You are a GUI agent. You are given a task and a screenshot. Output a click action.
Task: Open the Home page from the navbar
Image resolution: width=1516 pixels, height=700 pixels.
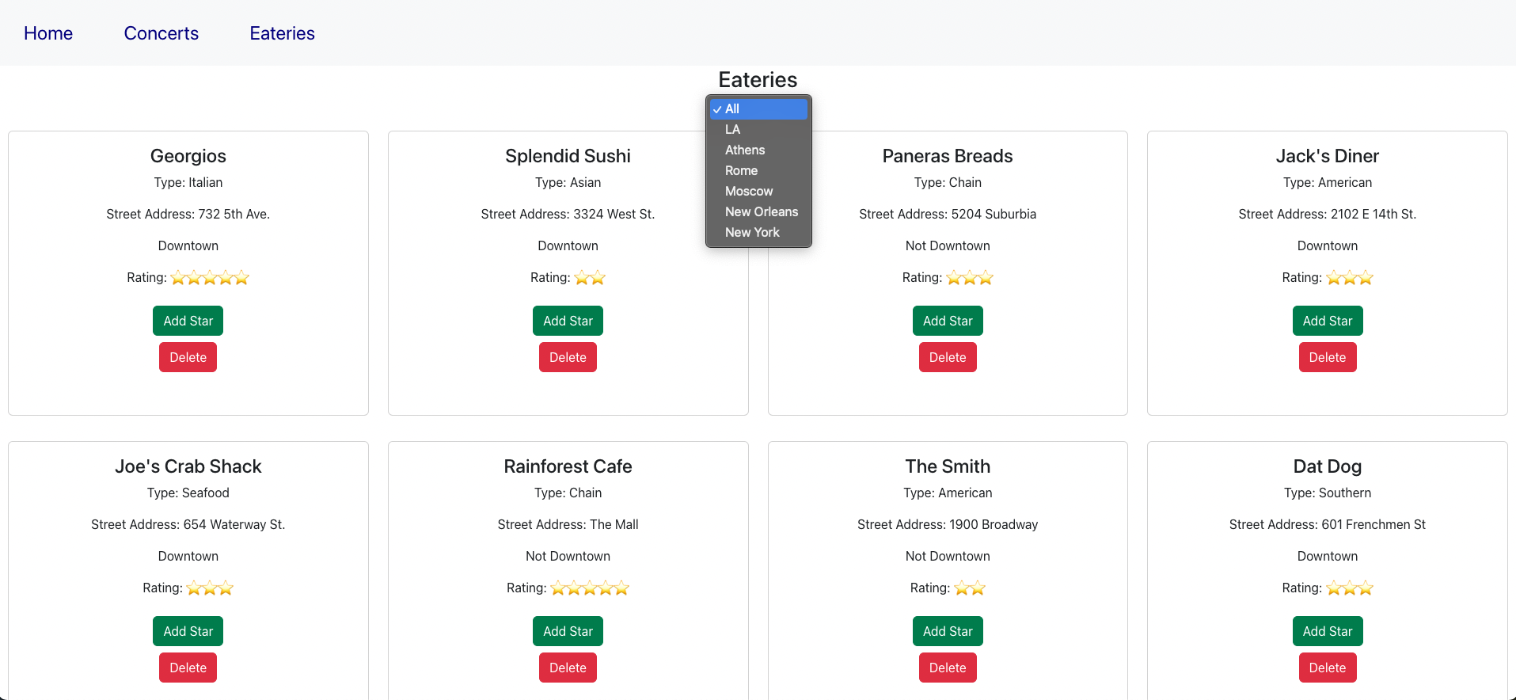tap(48, 32)
